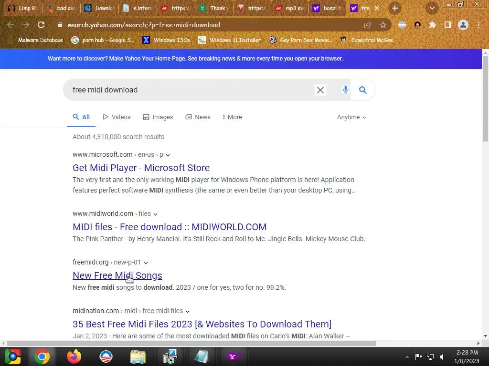The height and width of the screenshot is (366, 489).
Task: Switch to the 'bonzi b' Yahoo tab
Action: click(328, 9)
